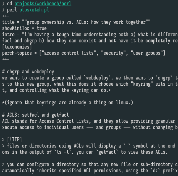
Task: Click the perch-topics key name
Action: pos(17,53)
